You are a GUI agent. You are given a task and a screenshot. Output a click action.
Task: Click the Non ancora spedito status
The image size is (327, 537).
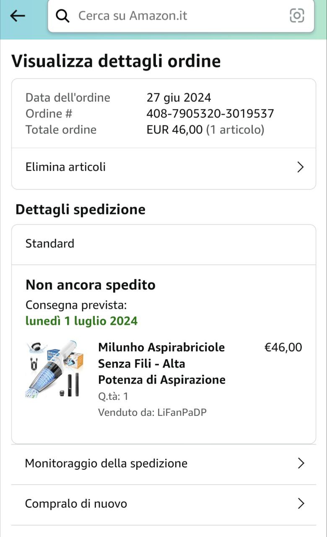click(91, 285)
